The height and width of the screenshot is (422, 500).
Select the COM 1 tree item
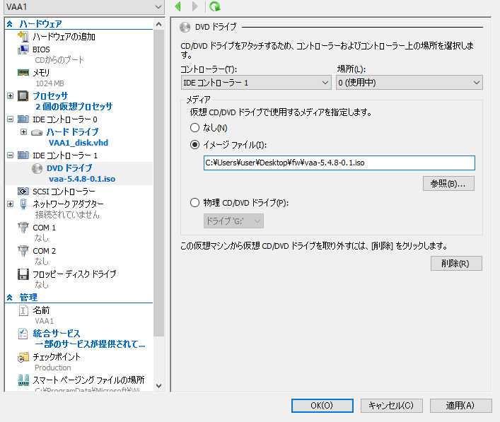pos(44,228)
